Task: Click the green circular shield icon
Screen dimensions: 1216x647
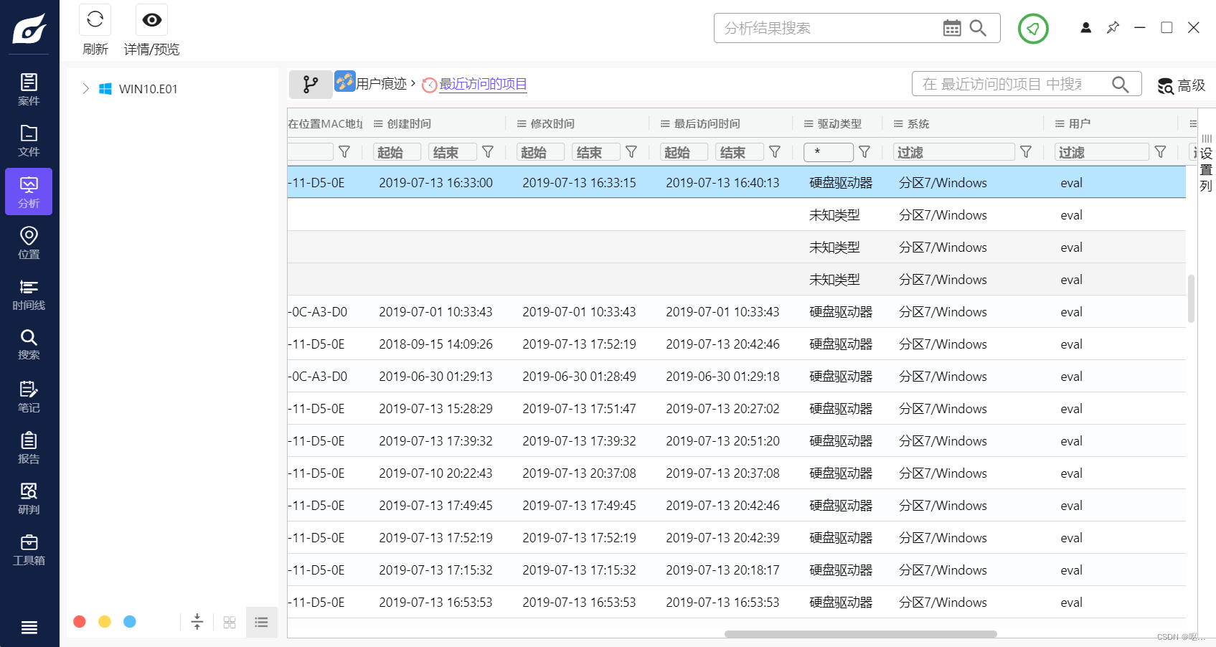Action: (1033, 29)
